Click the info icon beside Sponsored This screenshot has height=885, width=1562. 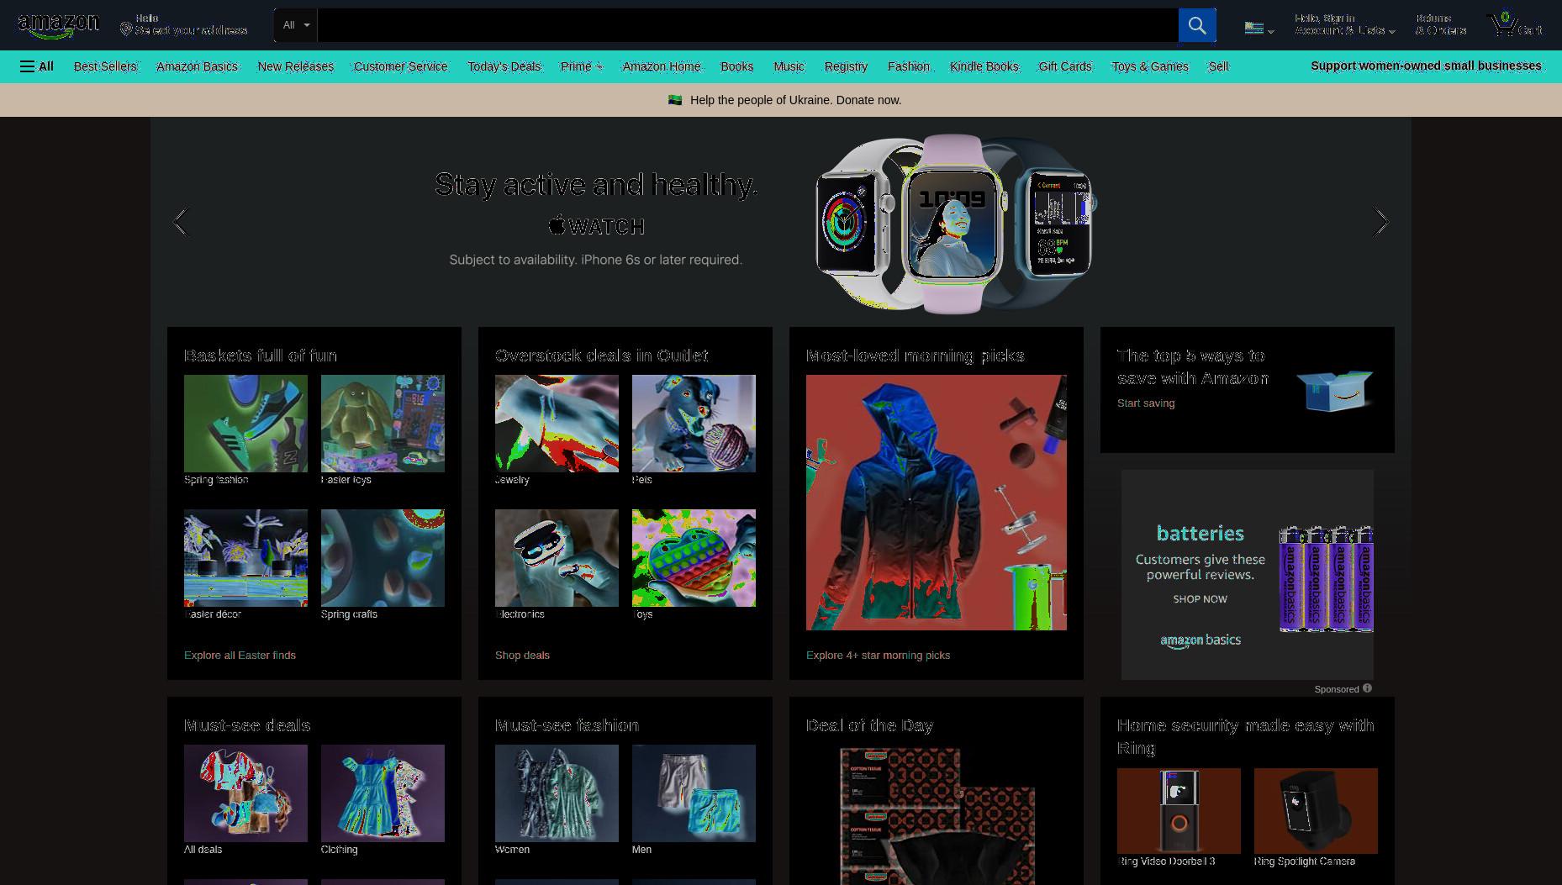click(x=1367, y=688)
